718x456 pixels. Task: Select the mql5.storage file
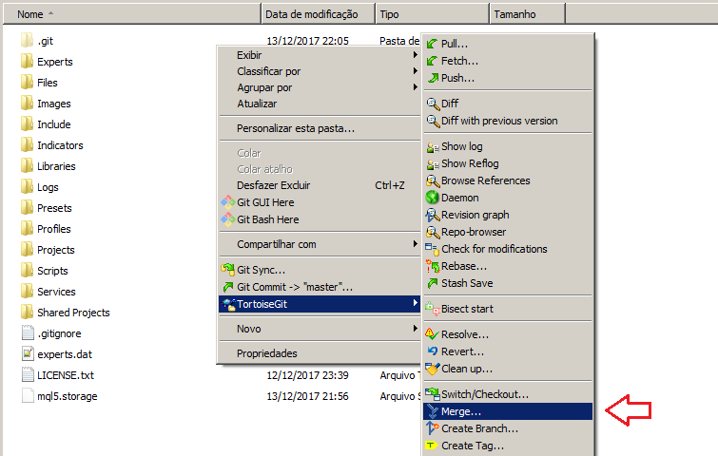pos(60,396)
